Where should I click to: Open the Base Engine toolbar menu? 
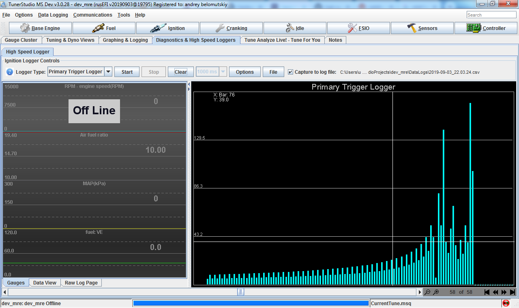coord(40,28)
